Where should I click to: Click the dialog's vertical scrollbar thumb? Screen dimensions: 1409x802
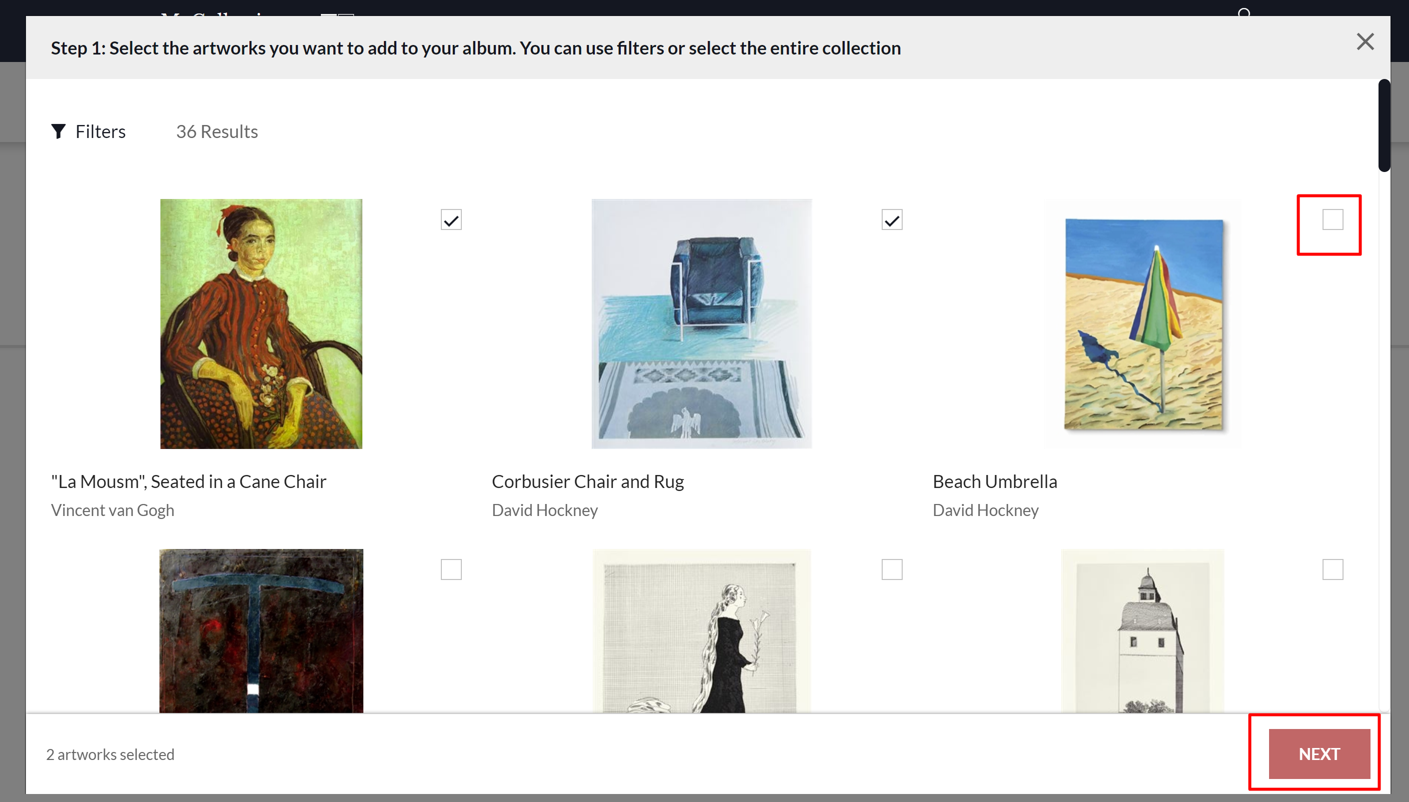tap(1384, 125)
